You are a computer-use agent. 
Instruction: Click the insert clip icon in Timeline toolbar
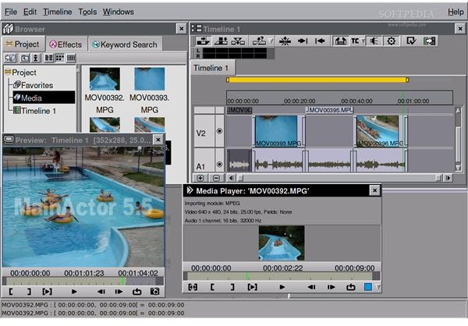point(203,41)
